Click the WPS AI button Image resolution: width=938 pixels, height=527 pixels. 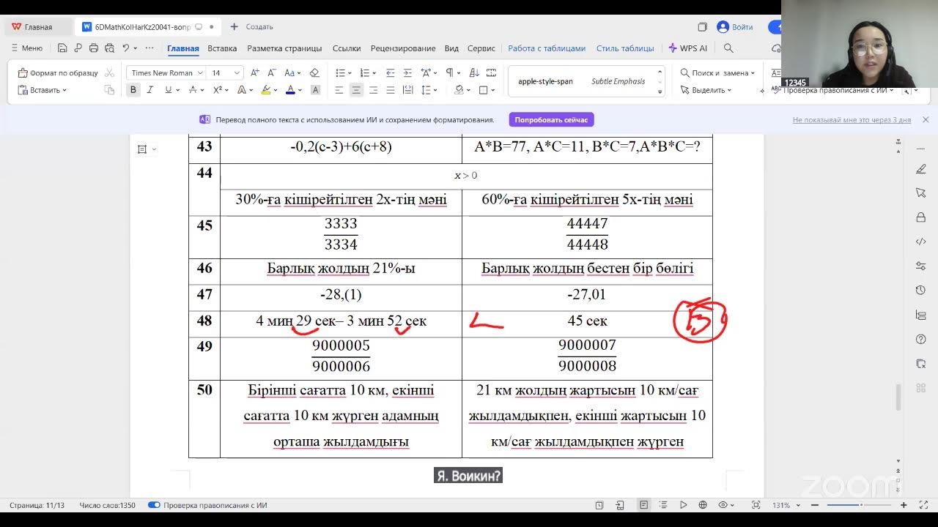(688, 48)
